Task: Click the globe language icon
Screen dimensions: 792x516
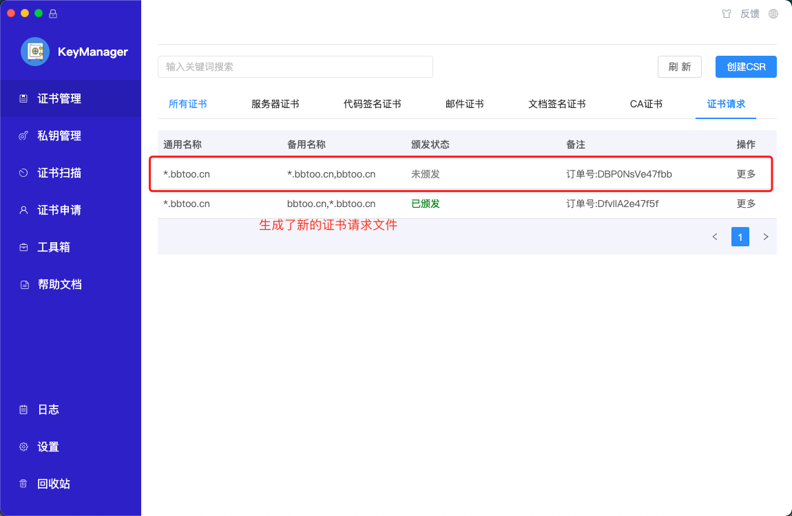Action: 773,14
